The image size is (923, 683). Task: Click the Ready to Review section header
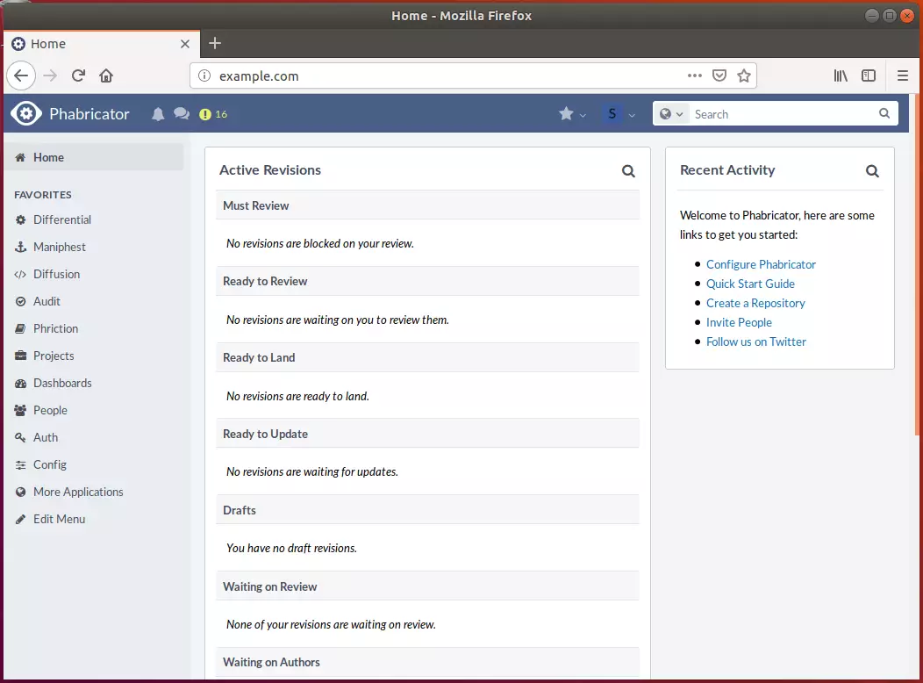tap(427, 281)
